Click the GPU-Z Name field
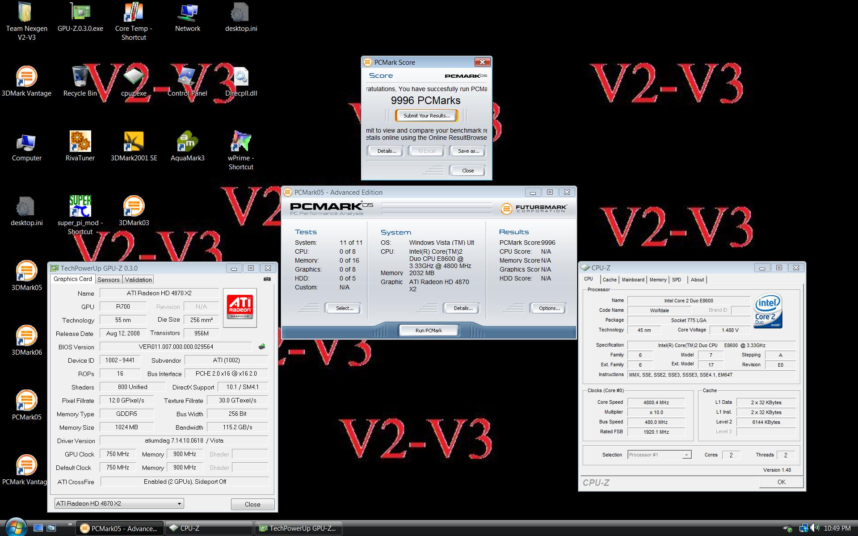 pos(159,293)
